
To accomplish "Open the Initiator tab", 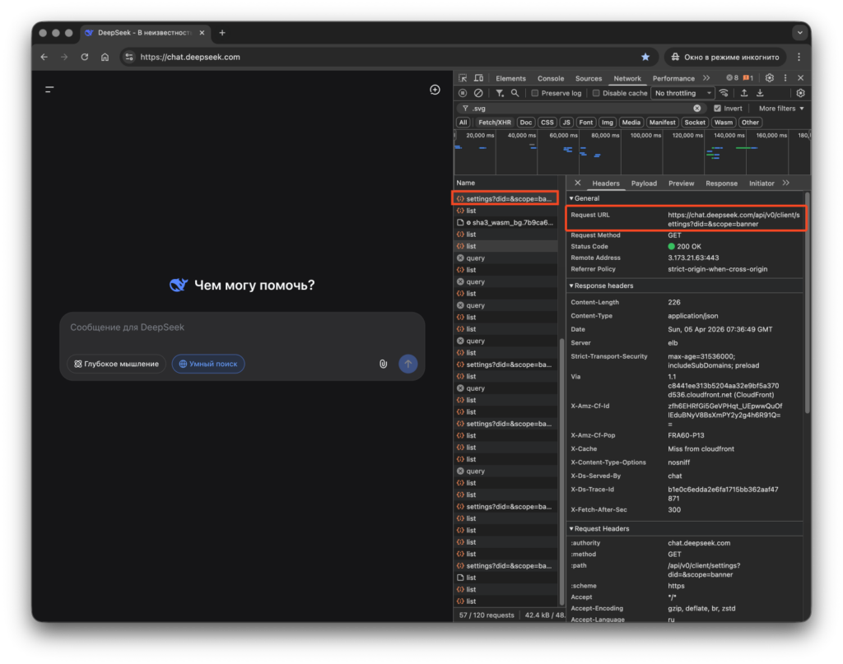I will [761, 183].
